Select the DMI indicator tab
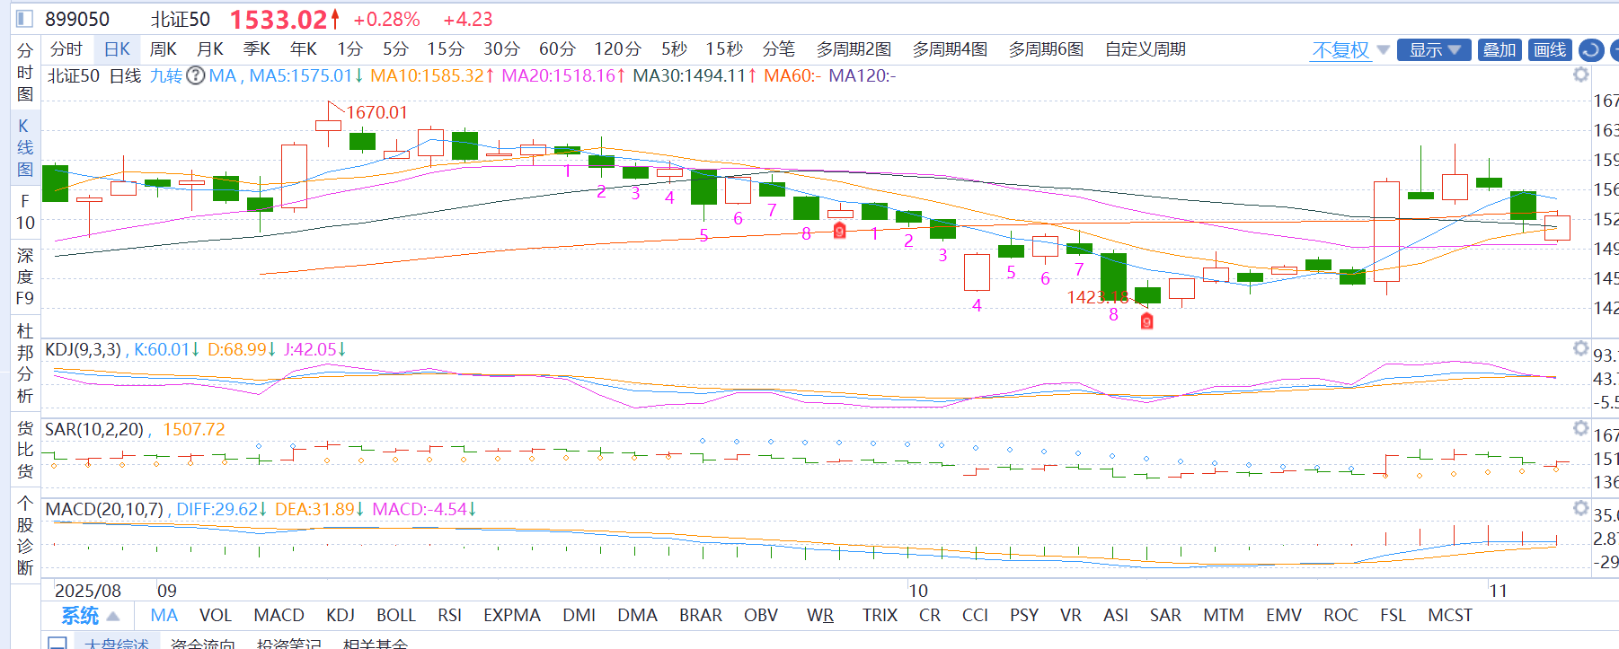The height and width of the screenshot is (649, 1619). tap(579, 616)
